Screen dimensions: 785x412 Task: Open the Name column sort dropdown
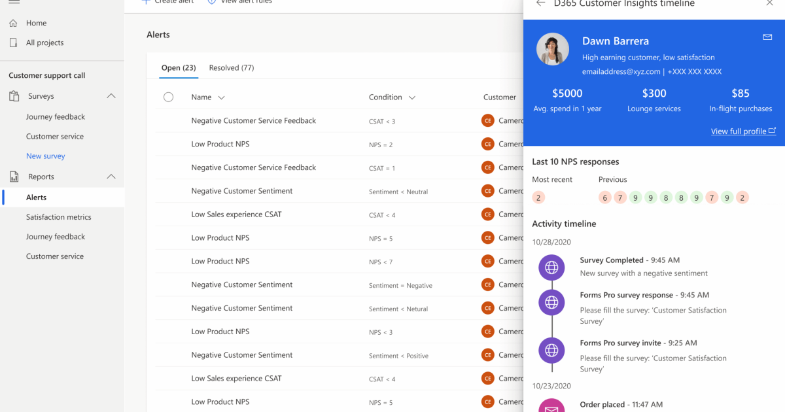click(221, 97)
